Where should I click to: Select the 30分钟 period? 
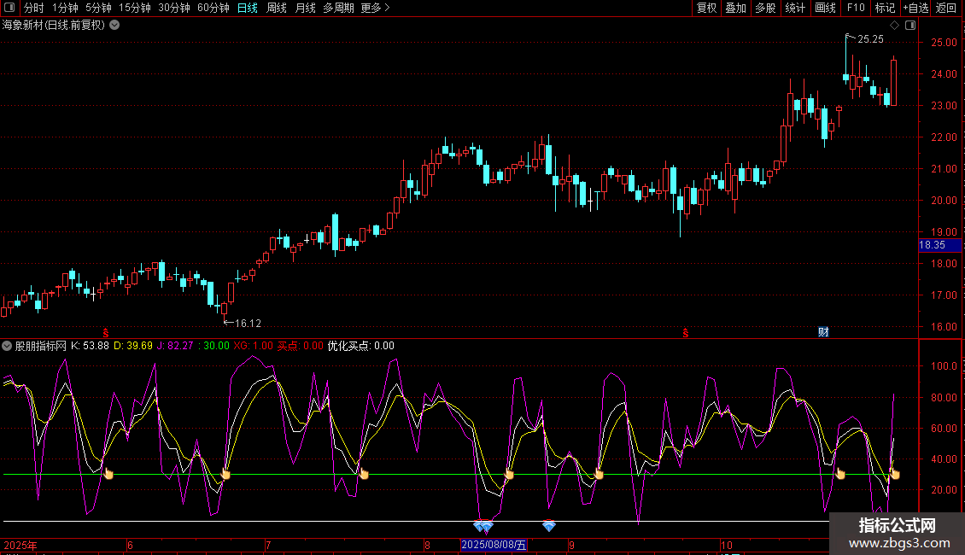click(x=174, y=8)
